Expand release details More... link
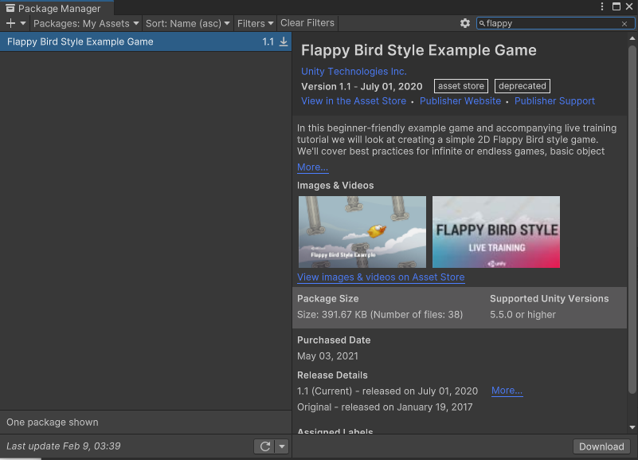Viewport: 638px width, 460px height. pyautogui.click(x=507, y=391)
